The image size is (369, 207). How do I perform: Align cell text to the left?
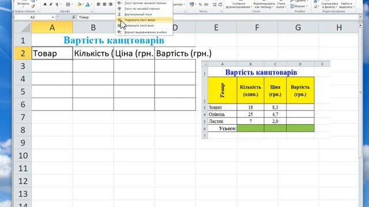click(x=99, y=4)
